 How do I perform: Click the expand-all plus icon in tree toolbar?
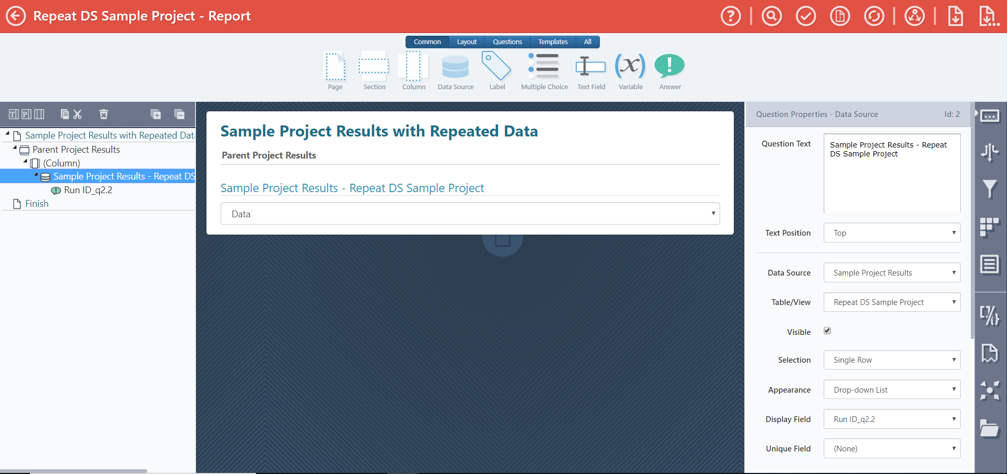click(155, 114)
